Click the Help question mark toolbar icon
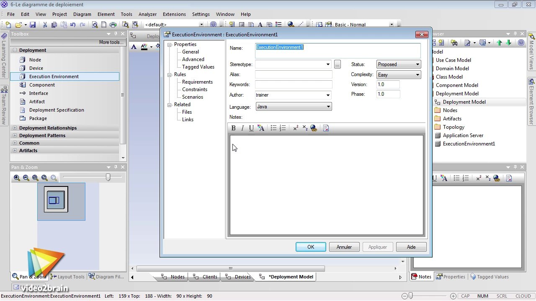 214,25
